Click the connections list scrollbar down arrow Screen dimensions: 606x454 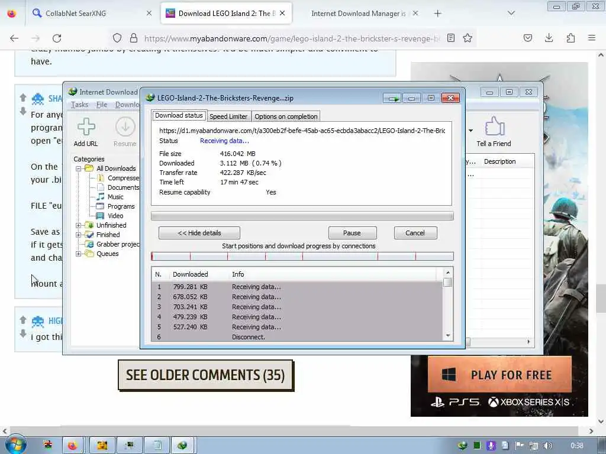tap(448, 336)
